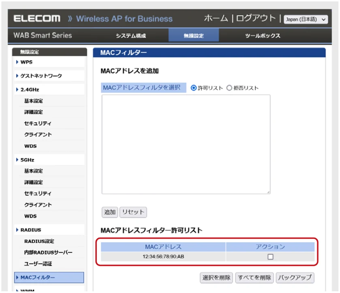Open 基本設定 under 2.4GHz
This screenshot has height=293, width=340.
point(33,101)
